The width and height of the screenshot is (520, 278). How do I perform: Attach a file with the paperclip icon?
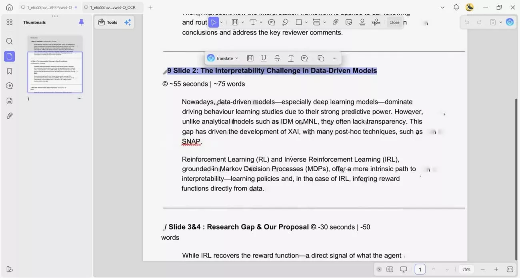click(x=336, y=22)
